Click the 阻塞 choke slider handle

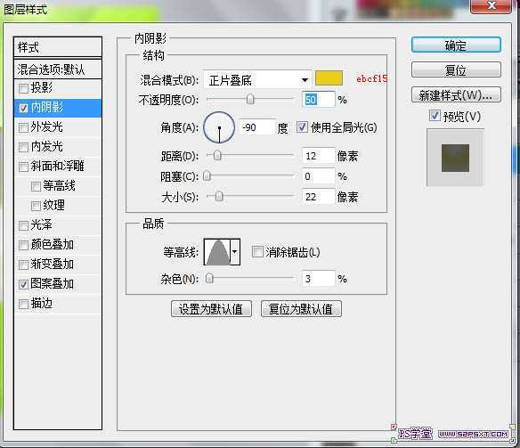(207, 175)
